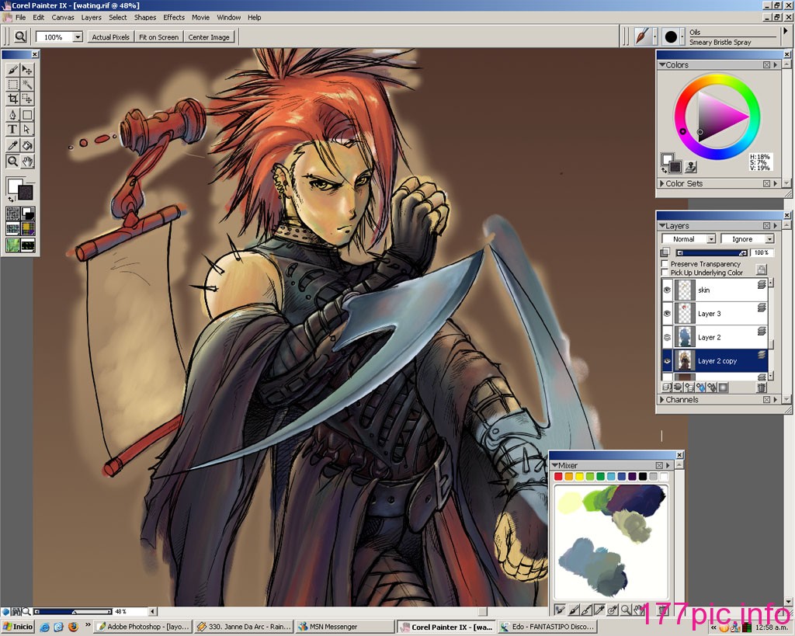Hide Layer 3 via its eye icon

[x=667, y=314]
